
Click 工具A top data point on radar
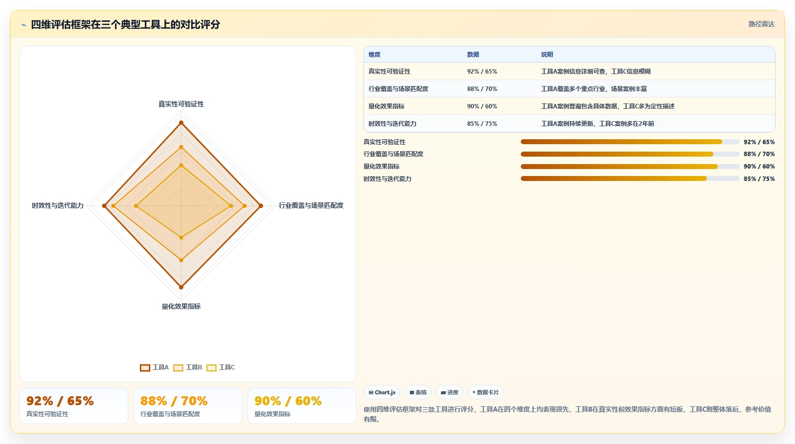coord(181,122)
